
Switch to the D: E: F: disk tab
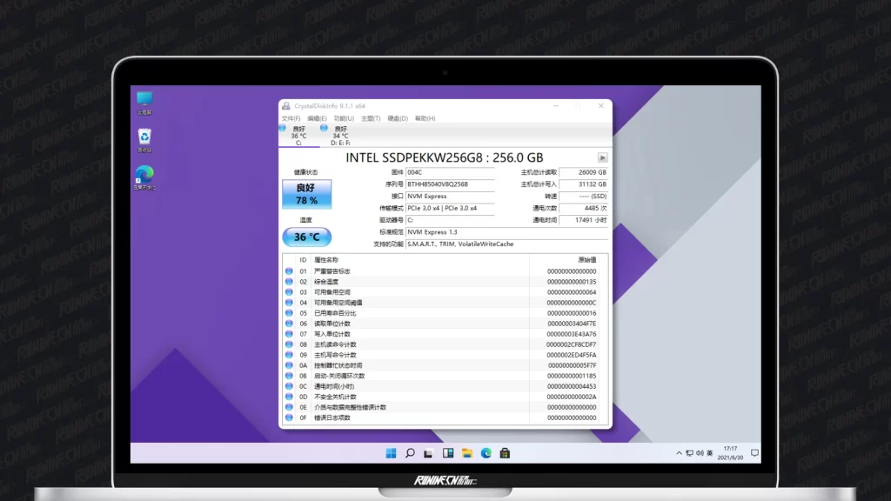340,135
